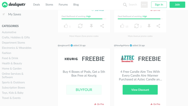Open the dealspotr home logo

[x=14, y=5]
